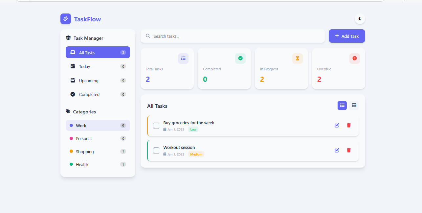
Task: Edit the Workout session task
Action: [x=337, y=150]
